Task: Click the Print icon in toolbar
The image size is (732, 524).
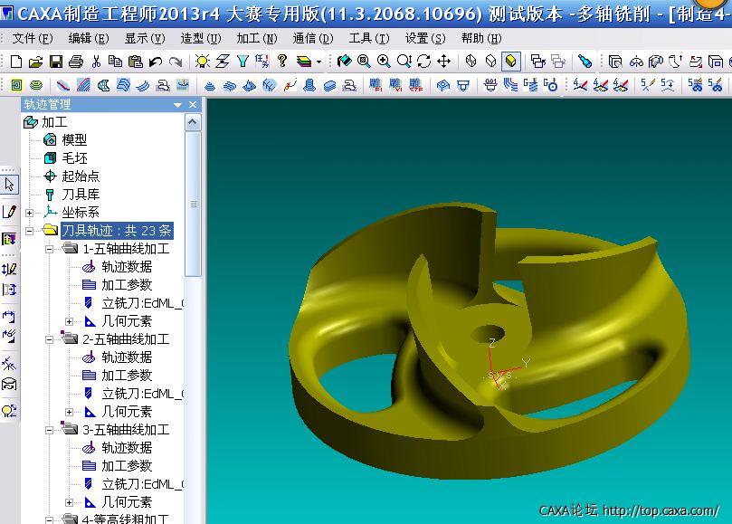Action: click(x=76, y=62)
